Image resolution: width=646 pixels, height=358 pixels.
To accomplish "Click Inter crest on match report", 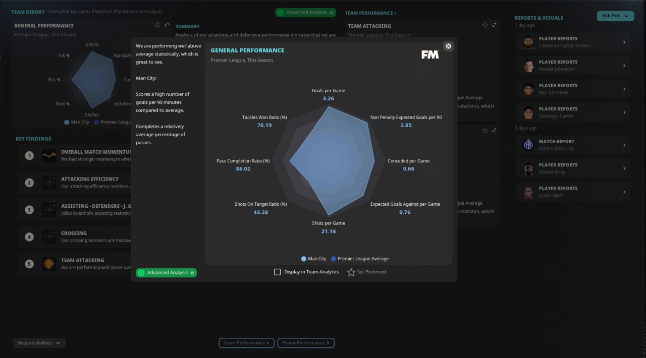I will coord(528,145).
